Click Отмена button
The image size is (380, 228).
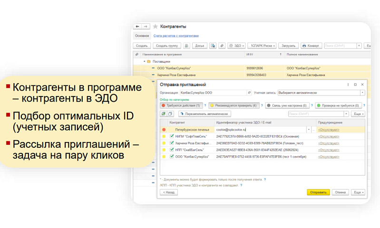340,192
